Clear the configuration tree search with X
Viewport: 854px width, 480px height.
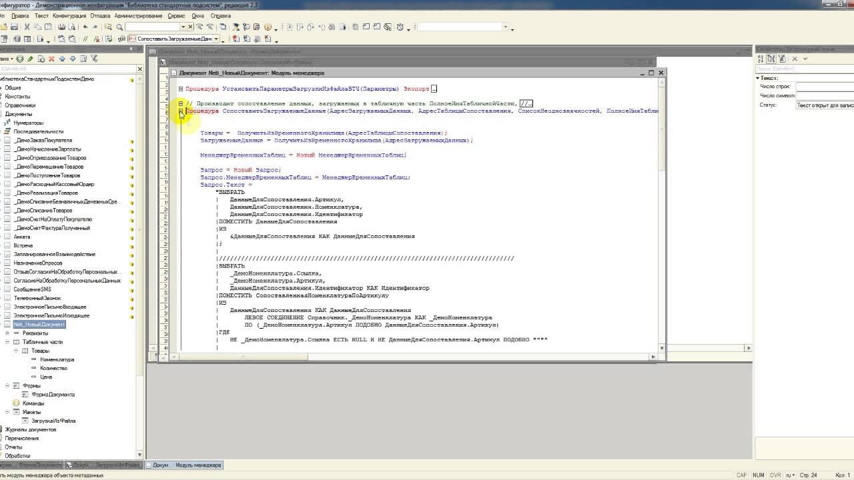pyautogui.click(x=140, y=69)
